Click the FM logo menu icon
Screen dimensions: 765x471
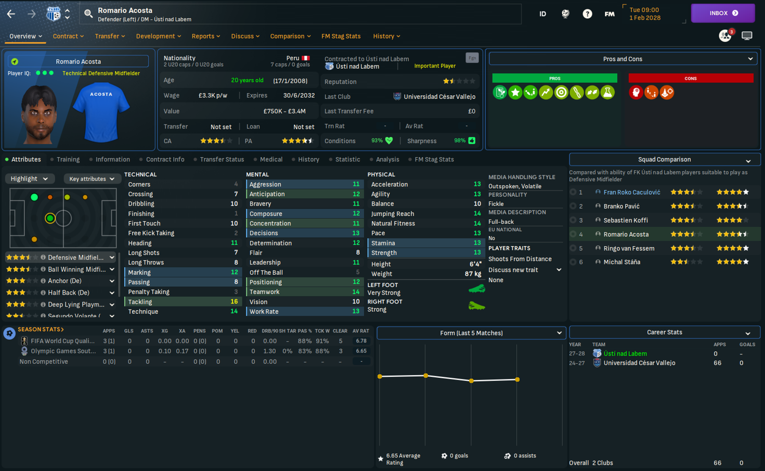tap(610, 14)
